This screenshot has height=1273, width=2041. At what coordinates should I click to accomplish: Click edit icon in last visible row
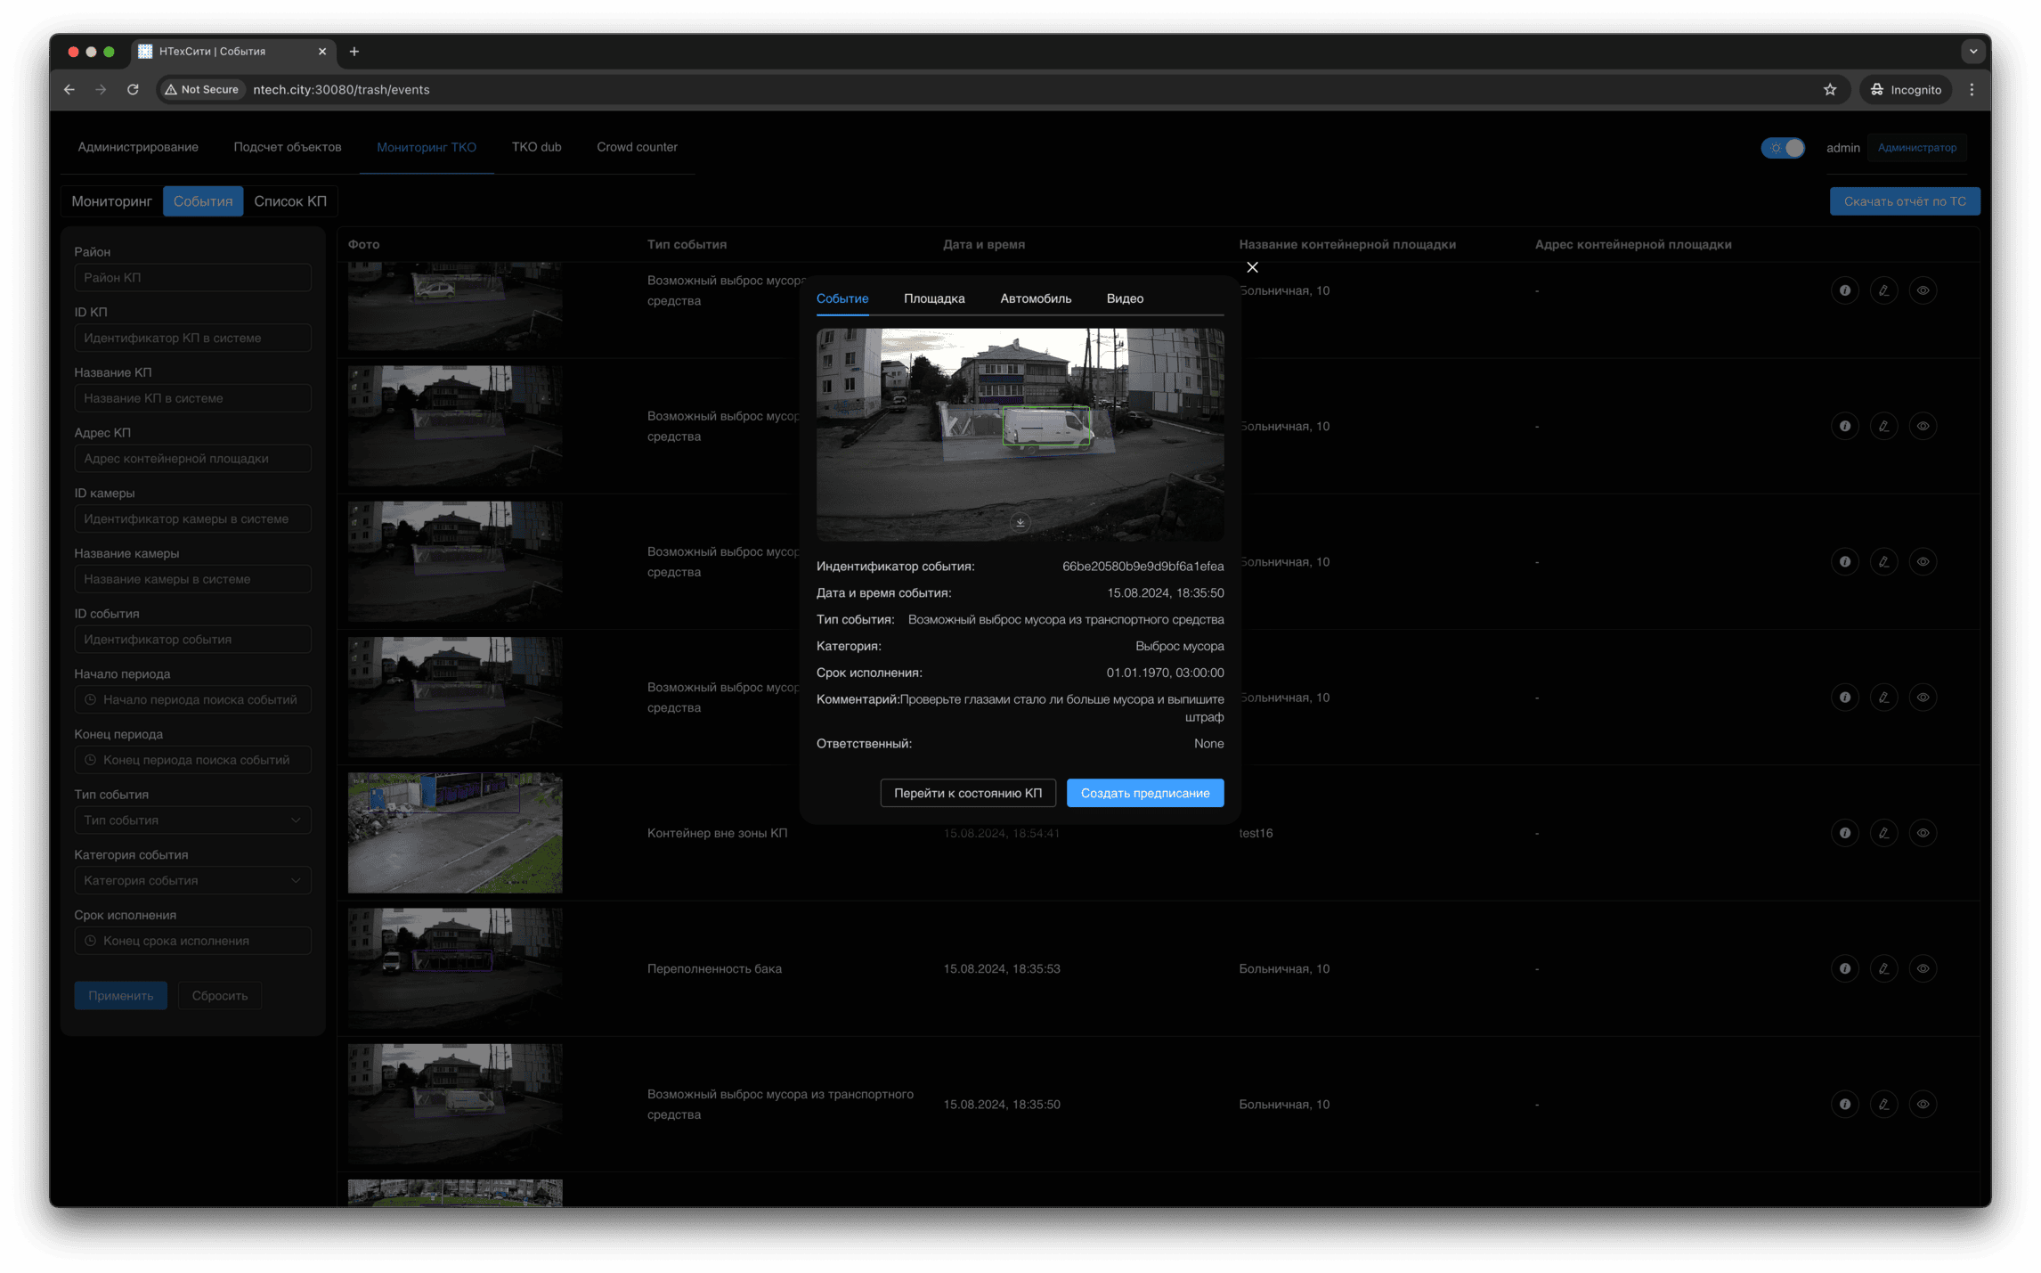(1883, 1104)
